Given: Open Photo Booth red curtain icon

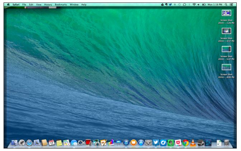Looking at the screenshot, I should (x=89, y=143).
